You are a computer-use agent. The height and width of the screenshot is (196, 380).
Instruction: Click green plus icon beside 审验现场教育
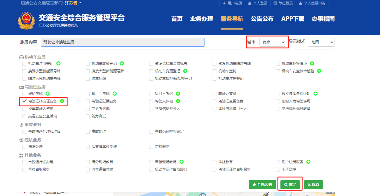click(182, 162)
